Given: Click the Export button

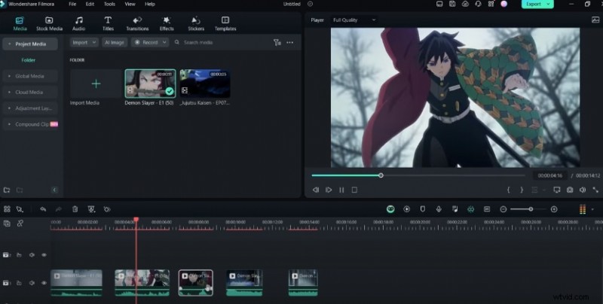Looking at the screenshot, I should point(533,4).
